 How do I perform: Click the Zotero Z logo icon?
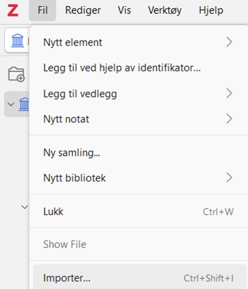[13, 10]
